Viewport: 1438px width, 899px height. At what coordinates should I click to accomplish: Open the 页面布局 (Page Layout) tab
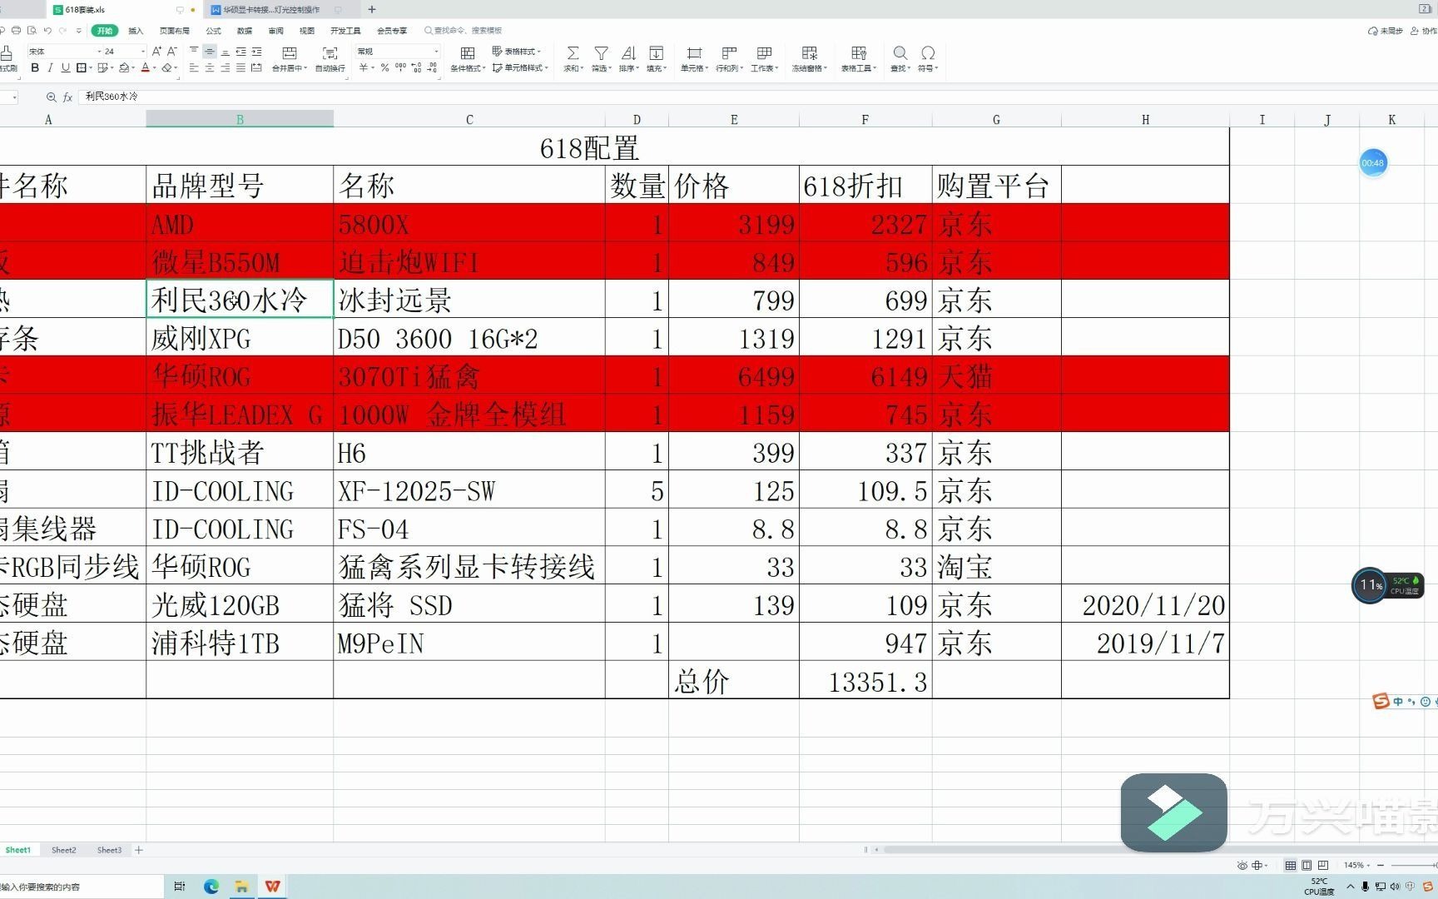pyautogui.click(x=175, y=31)
